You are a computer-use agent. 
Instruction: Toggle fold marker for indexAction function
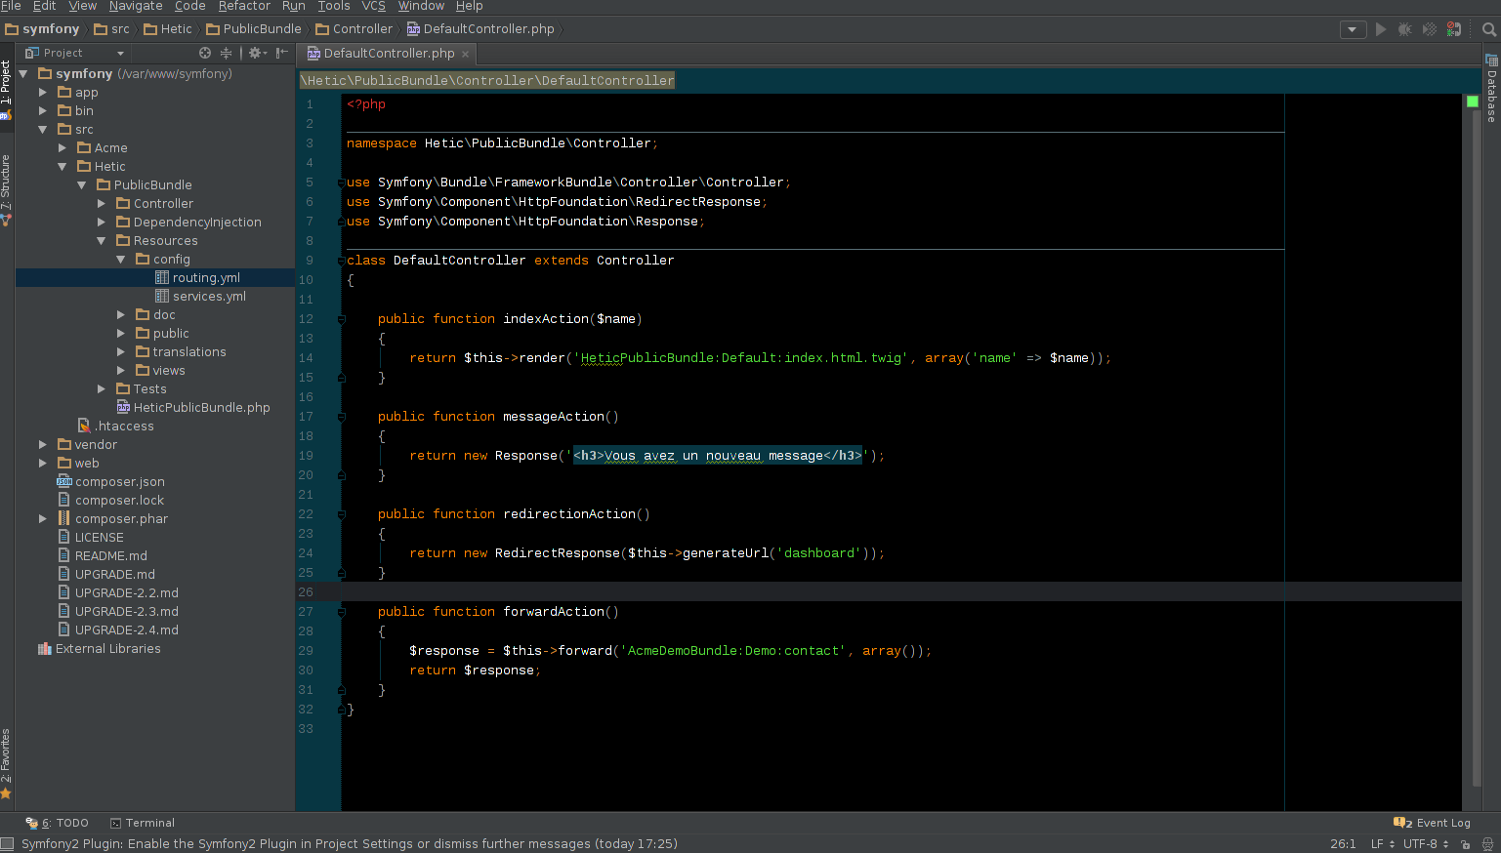point(341,319)
